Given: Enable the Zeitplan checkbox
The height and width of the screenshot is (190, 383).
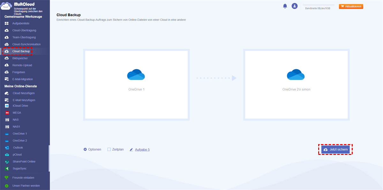Looking at the screenshot, I should (109, 150).
